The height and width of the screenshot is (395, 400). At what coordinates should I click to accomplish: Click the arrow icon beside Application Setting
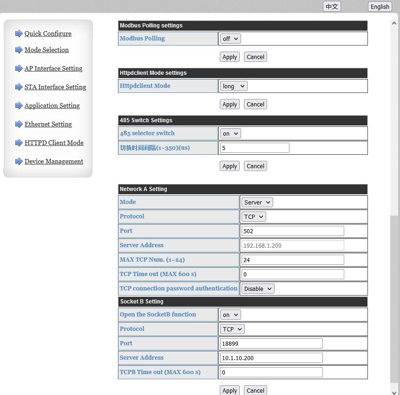click(19, 105)
